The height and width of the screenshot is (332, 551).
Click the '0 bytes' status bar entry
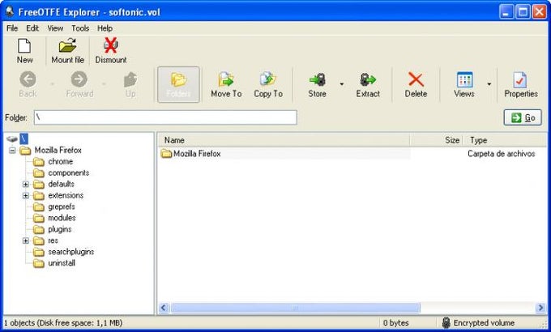[396, 323]
